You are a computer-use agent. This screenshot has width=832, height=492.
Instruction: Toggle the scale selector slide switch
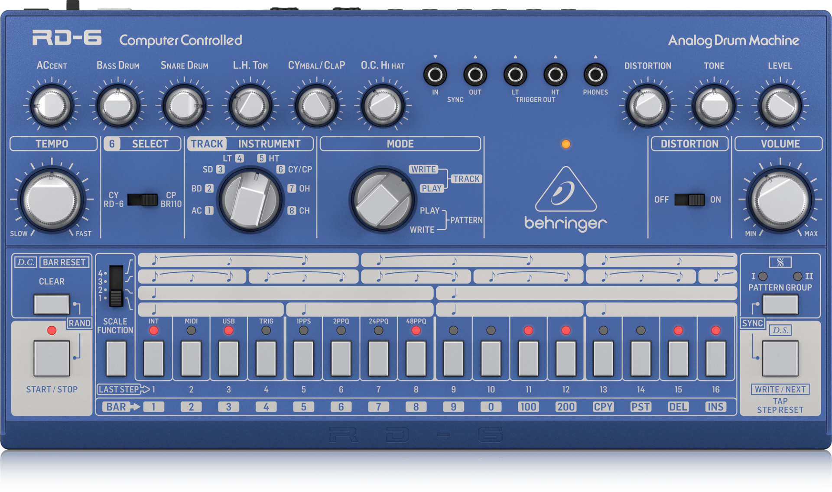point(116,286)
